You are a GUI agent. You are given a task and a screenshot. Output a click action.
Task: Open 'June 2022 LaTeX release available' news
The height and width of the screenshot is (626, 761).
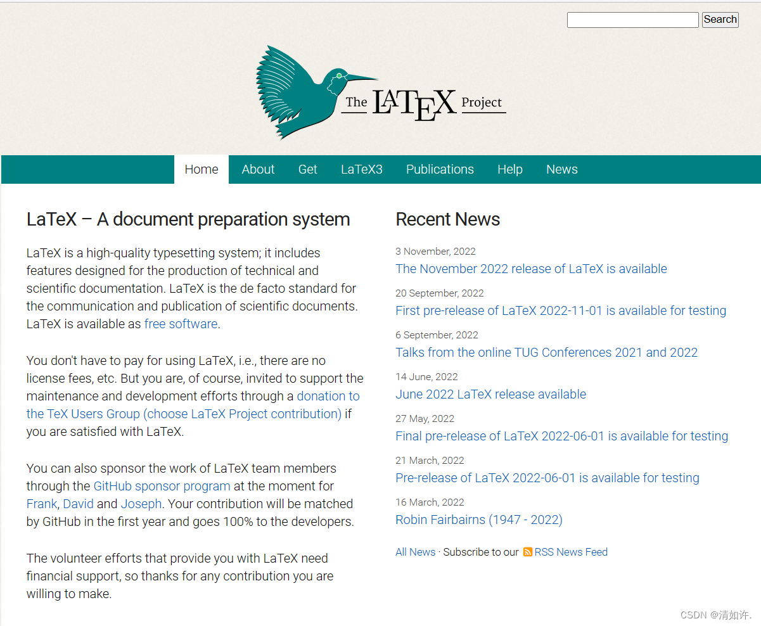pos(491,394)
